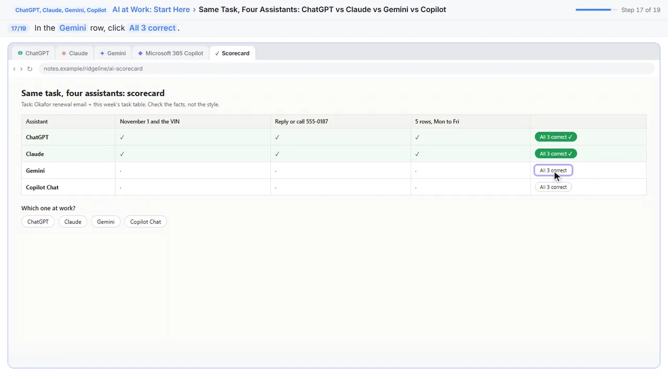
Task: Click ChatGPT row checkmark under 5 rows column
Action: [x=417, y=137]
